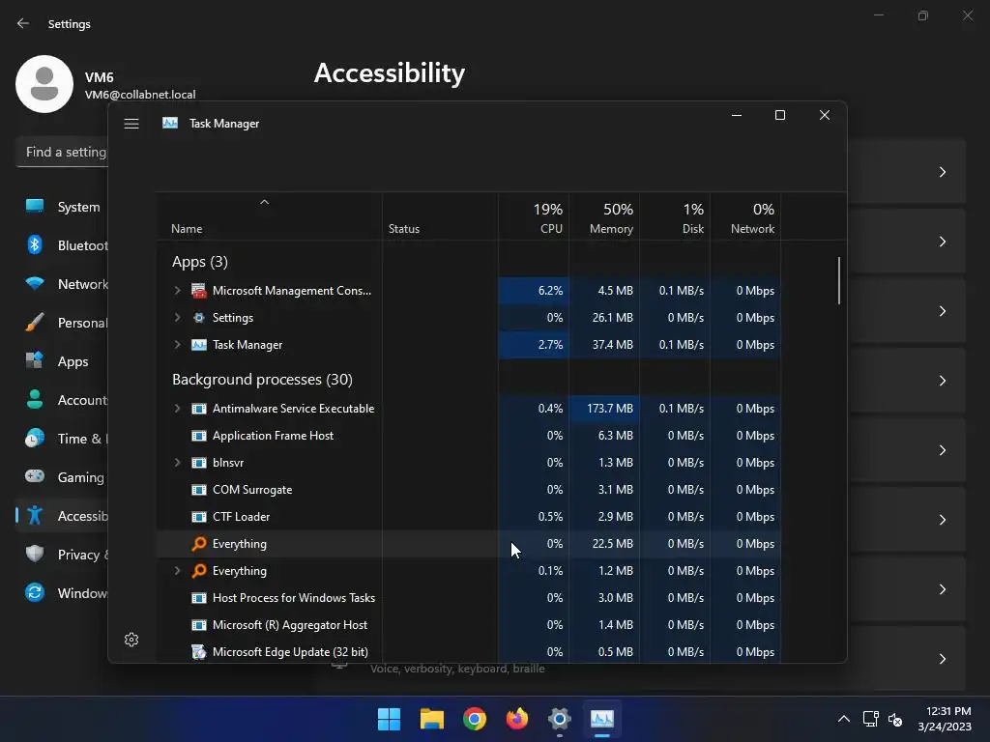This screenshot has width=990, height=742.
Task: Sort processes by Memory column
Action: 604,216
